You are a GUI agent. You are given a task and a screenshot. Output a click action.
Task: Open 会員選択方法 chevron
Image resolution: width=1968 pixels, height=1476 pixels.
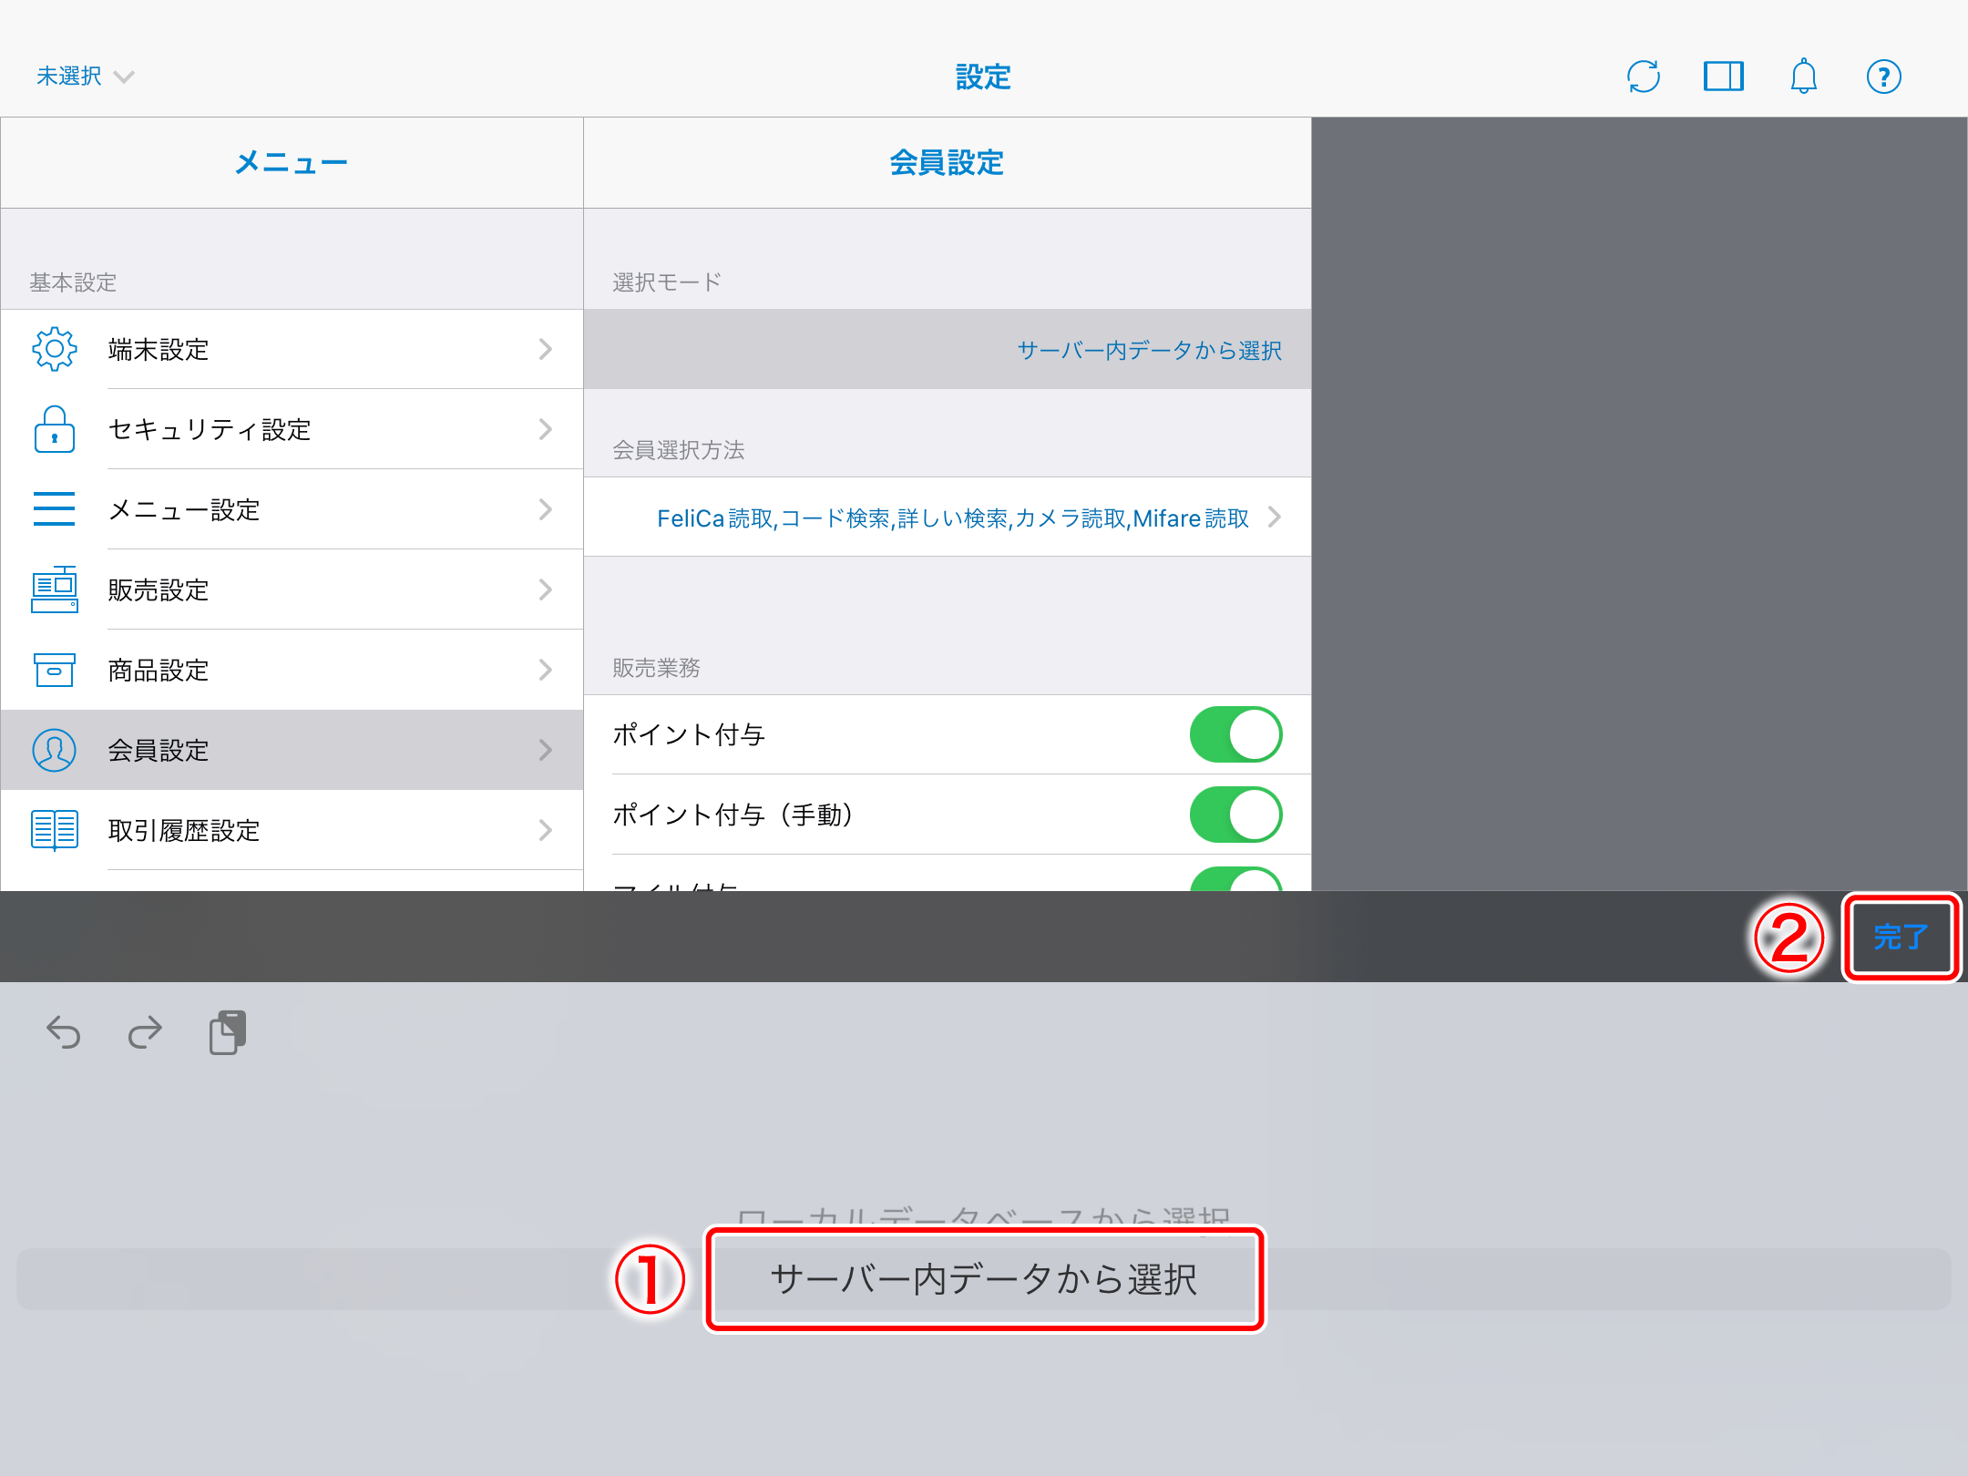pyautogui.click(x=1275, y=518)
